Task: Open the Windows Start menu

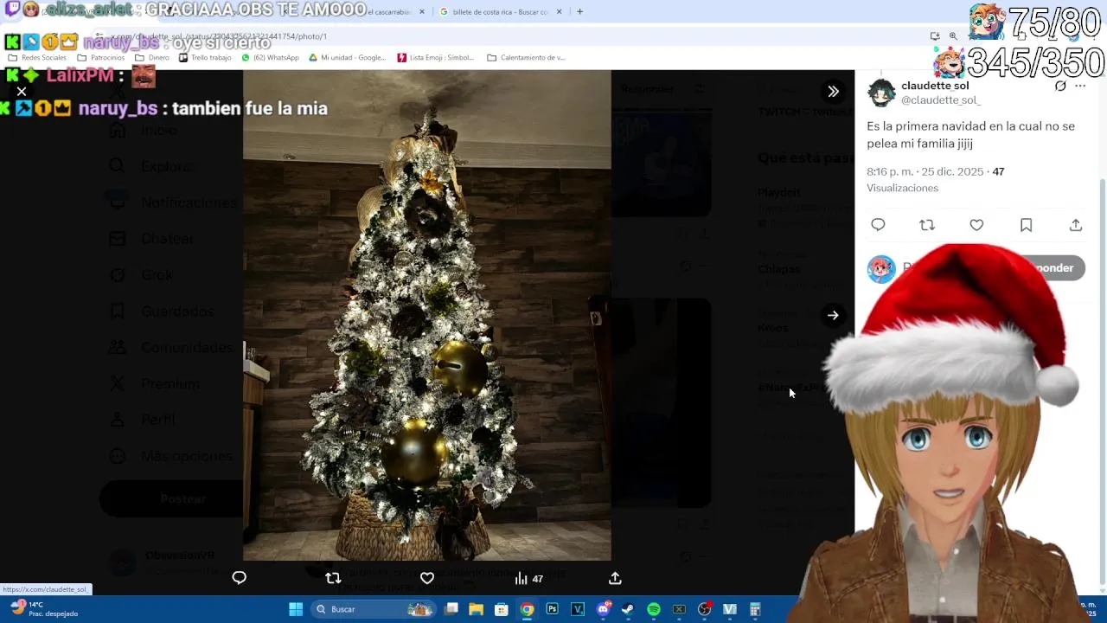Action: (296, 609)
